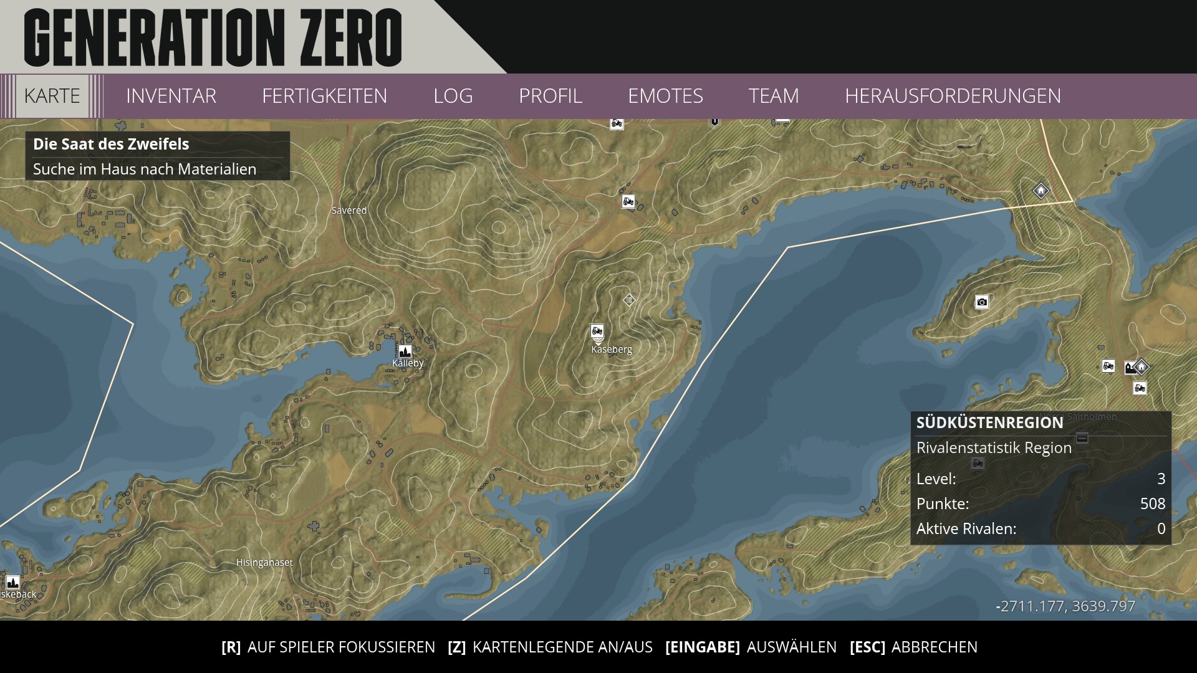
Task: Click the [R] Auf Spieler fokussieren hint
Action: (328, 647)
